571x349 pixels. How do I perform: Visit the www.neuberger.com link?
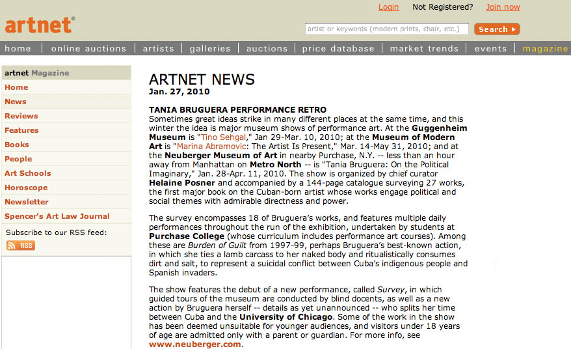pos(195,344)
